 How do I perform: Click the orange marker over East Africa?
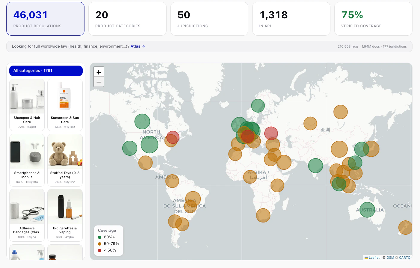(277, 185)
